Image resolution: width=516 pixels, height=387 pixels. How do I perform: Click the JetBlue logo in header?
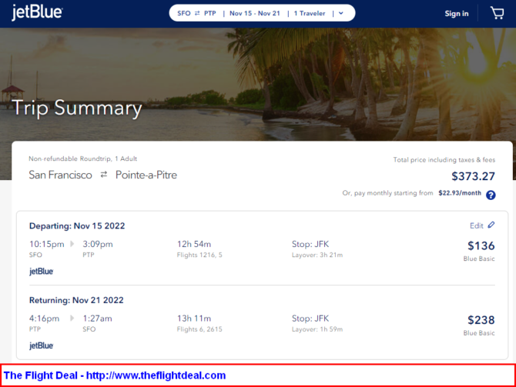[x=37, y=13]
